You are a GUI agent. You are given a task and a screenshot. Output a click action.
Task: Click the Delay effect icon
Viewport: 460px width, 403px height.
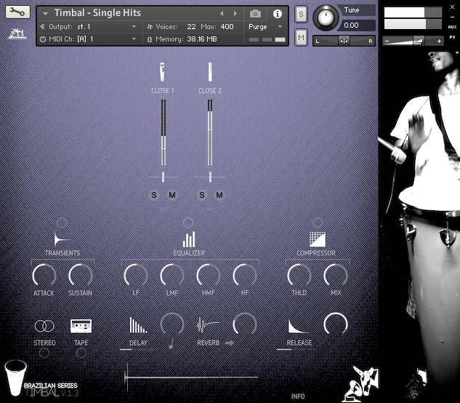point(137,325)
